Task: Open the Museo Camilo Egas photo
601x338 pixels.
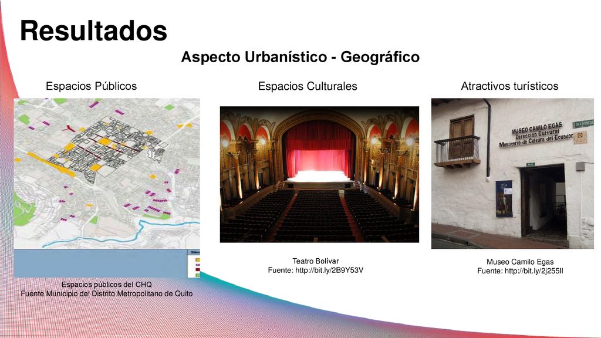Action: click(512, 174)
